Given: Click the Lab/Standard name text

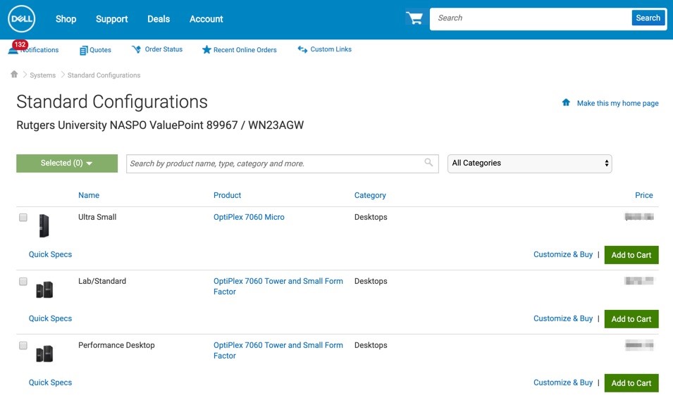Looking at the screenshot, I should [102, 281].
